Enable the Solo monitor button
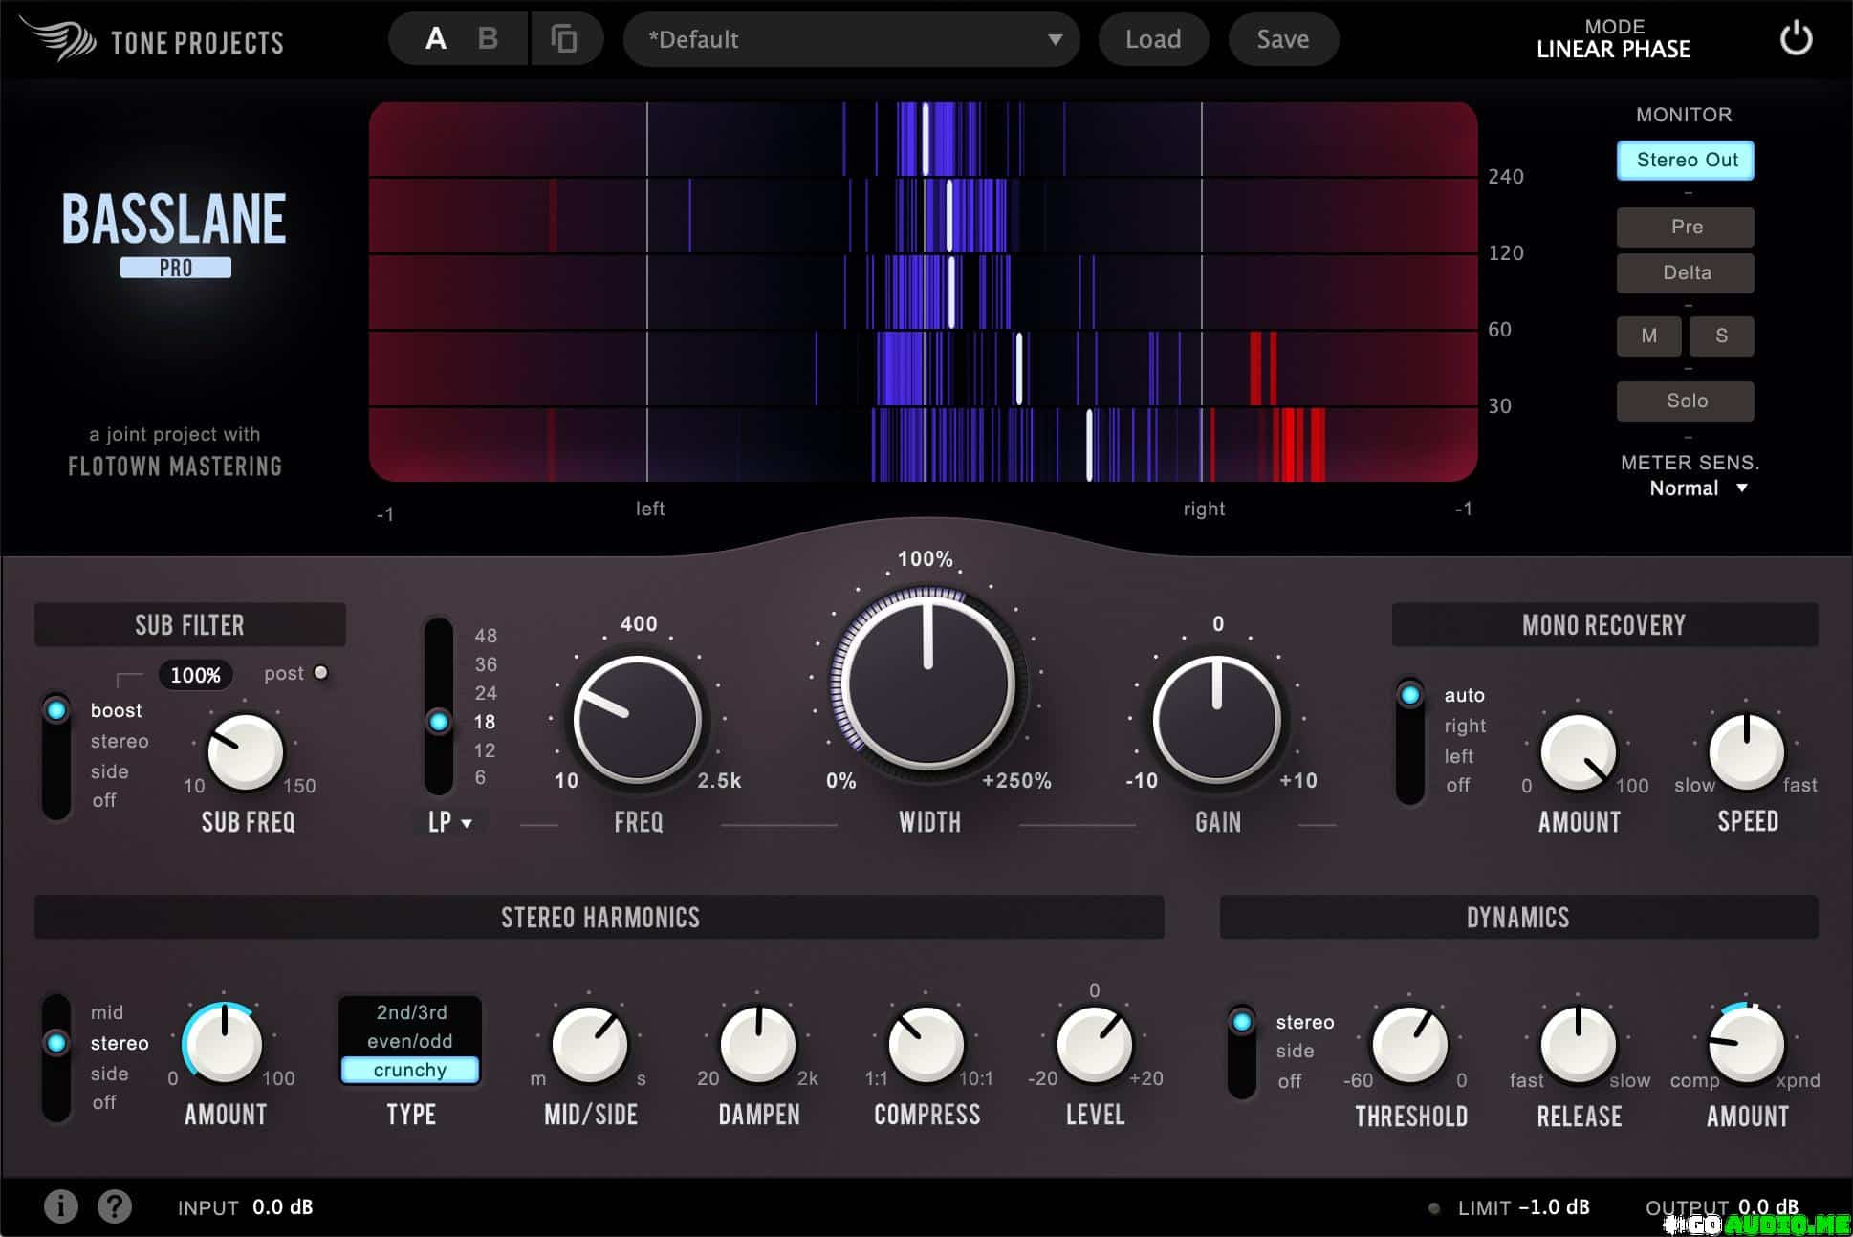Viewport: 1853px width, 1237px height. (x=1686, y=401)
